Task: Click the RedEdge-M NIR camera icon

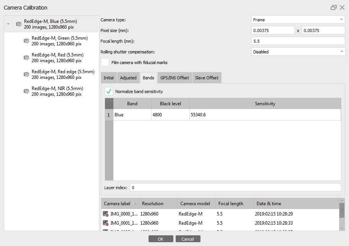Action: click(26, 91)
